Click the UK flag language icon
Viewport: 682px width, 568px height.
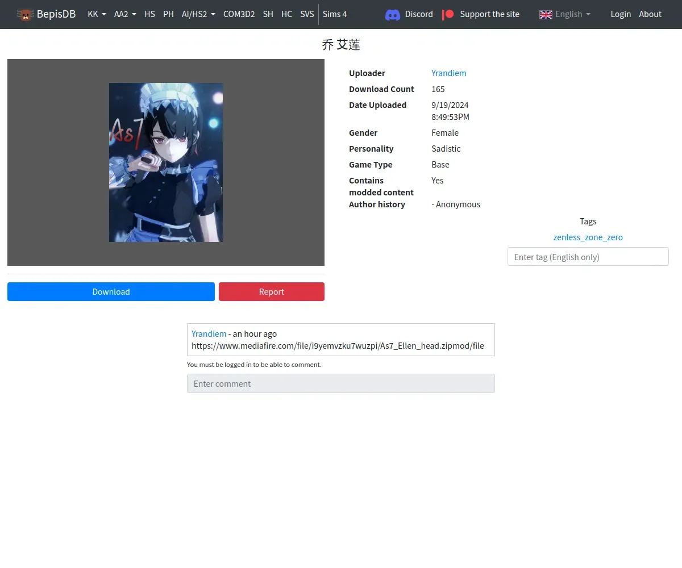(546, 15)
